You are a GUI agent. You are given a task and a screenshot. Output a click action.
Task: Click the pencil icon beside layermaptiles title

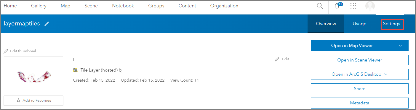47,24
